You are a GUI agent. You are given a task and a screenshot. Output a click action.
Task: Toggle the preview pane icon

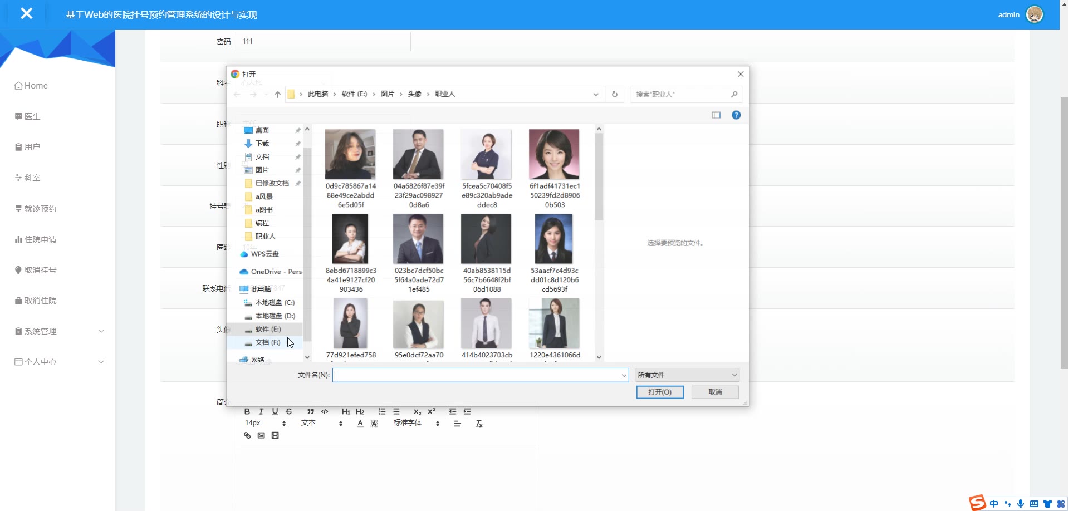pyautogui.click(x=716, y=115)
